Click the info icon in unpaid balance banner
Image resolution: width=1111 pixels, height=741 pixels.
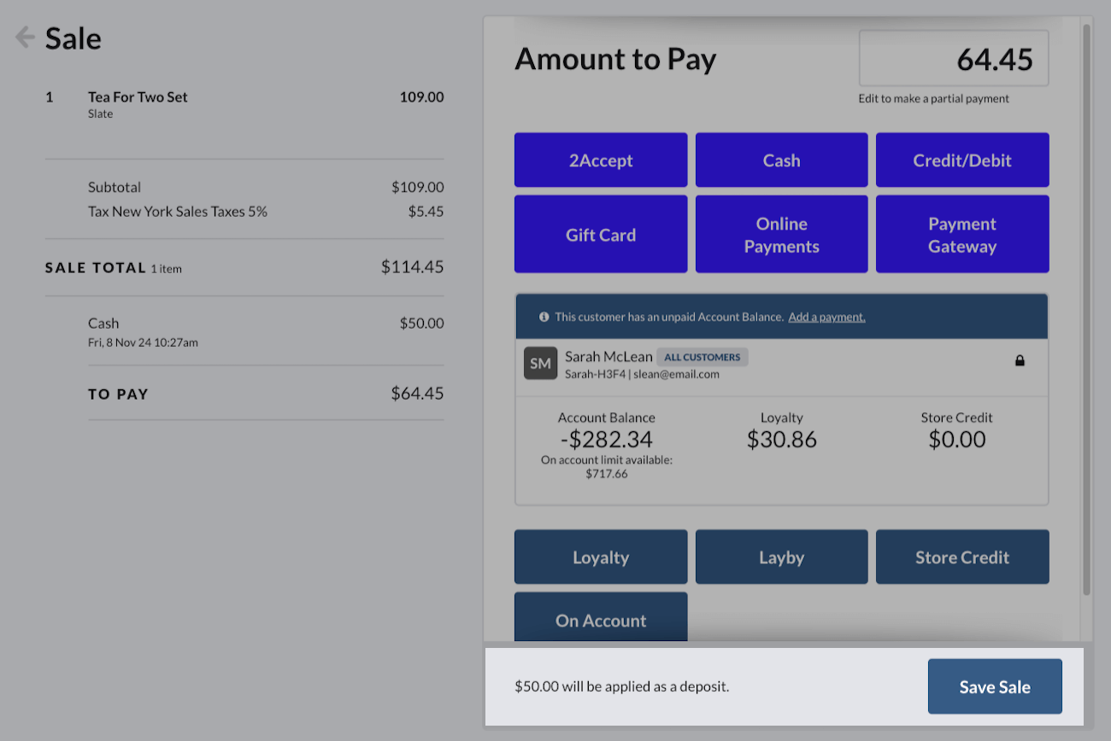[x=544, y=317]
